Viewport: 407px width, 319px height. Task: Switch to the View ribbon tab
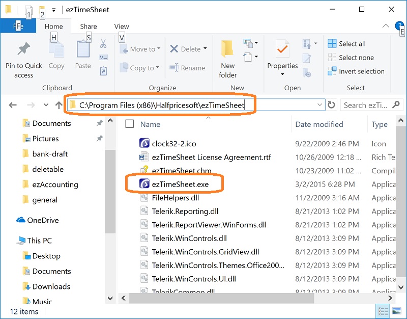(x=121, y=26)
